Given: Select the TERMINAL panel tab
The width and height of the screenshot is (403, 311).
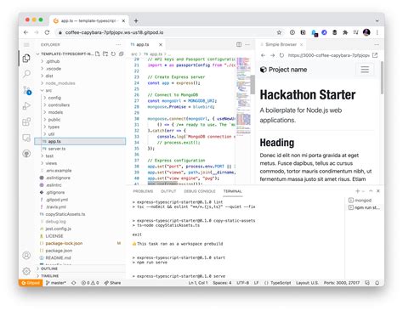Looking at the screenshot, I should [x=232, y=191].
